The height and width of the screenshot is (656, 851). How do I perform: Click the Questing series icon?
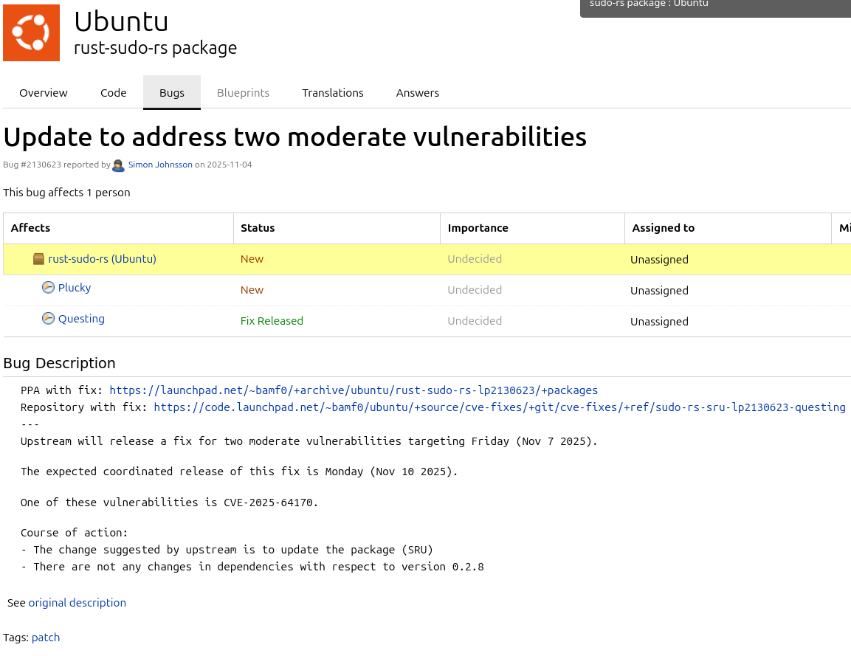48,319
